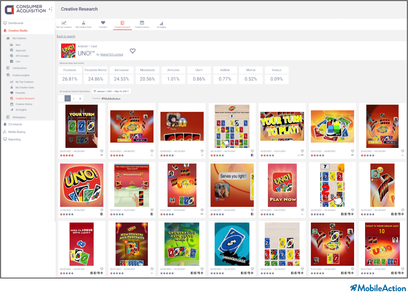Open My Creatives in sidebar
Viewport: 408px width, 298px height.
(x=19, y=39)
